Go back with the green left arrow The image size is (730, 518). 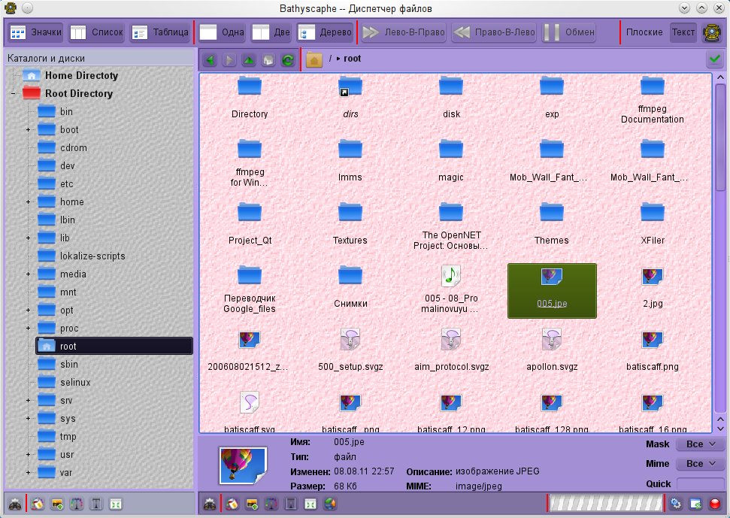tap(211, 59)
